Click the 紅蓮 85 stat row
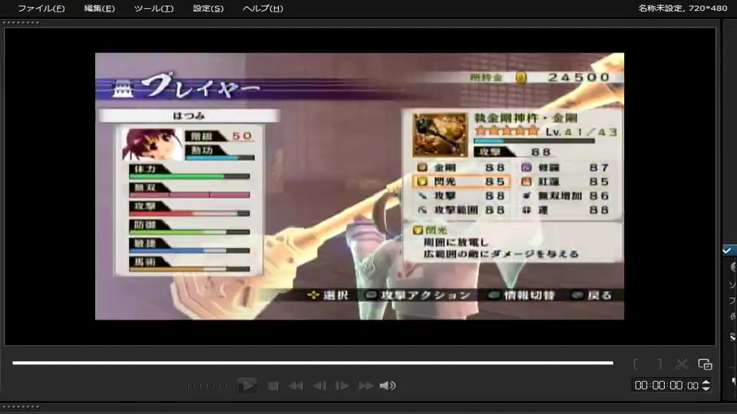Image resolution: width=737 pixels, height=414 pixels. 566,182
